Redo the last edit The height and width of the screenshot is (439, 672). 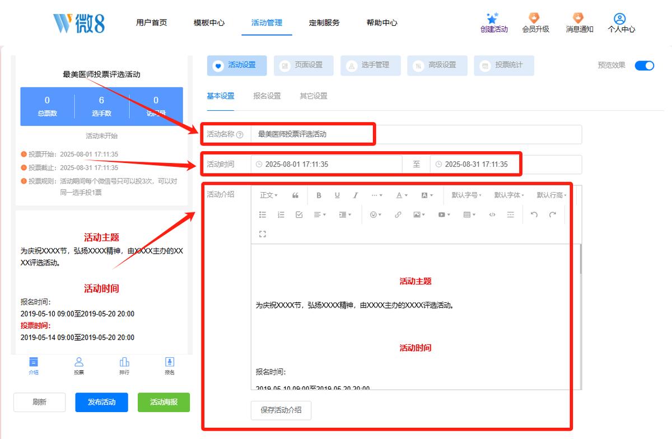click(x=552, y=214)
